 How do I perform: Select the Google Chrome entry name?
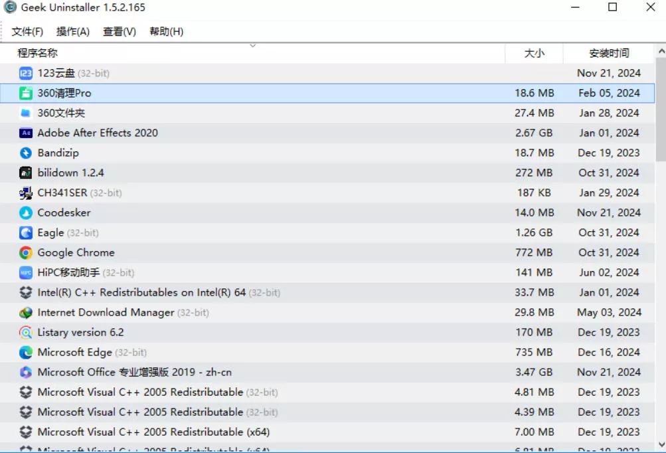click(x=76, y=253)
